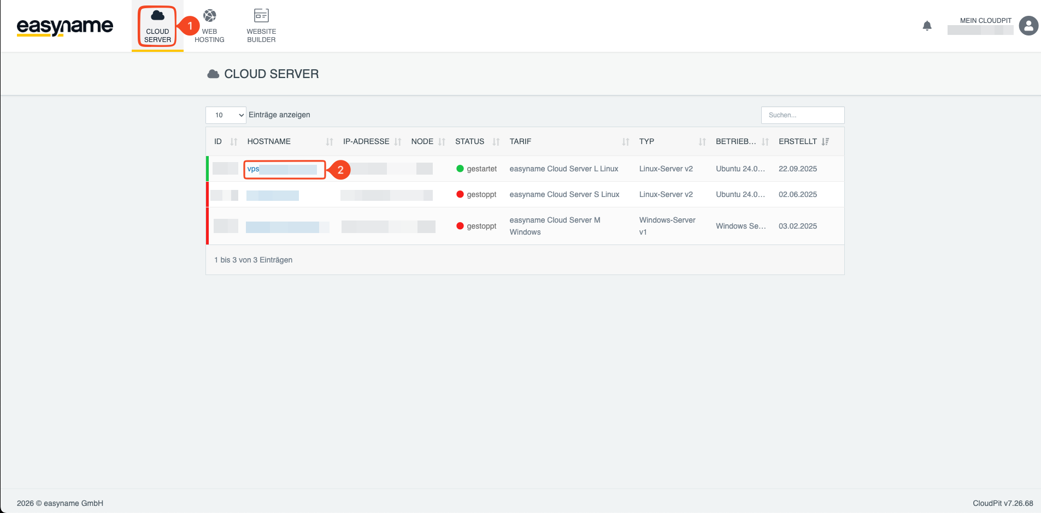Sort table by BETRIEB... column
1041x513 pixels.
[x=742, y=141]
